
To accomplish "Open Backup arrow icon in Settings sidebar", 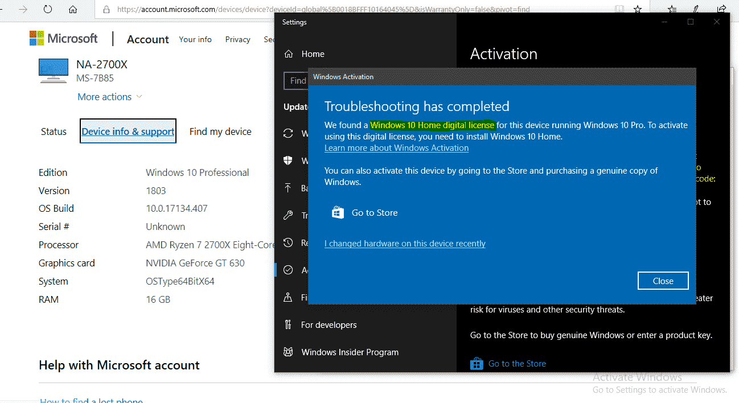I will click(x=289, y=188).
